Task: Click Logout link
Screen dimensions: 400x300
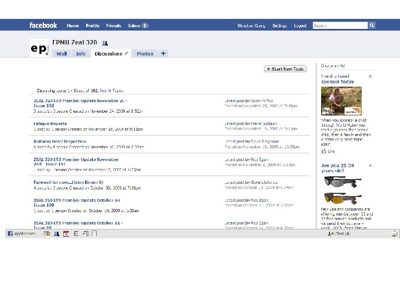Action: 300,26
